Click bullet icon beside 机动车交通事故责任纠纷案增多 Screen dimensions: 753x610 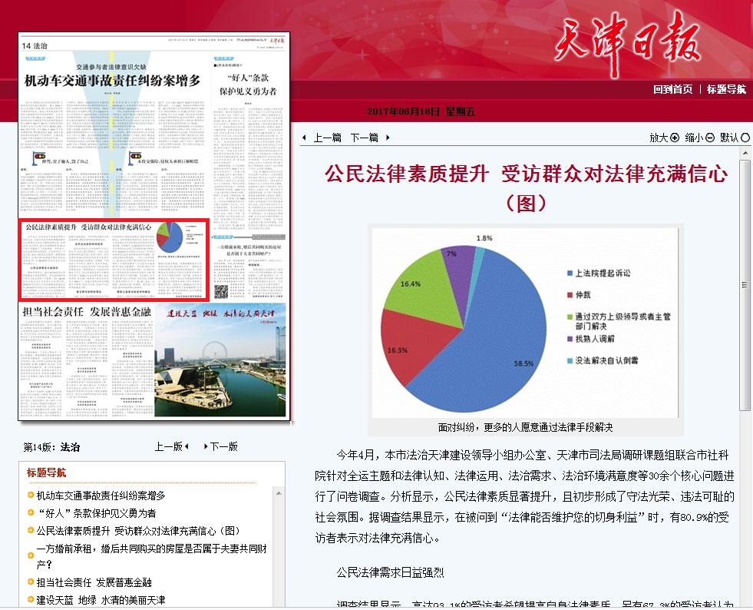pyautogui.click(x=30, y=495)
